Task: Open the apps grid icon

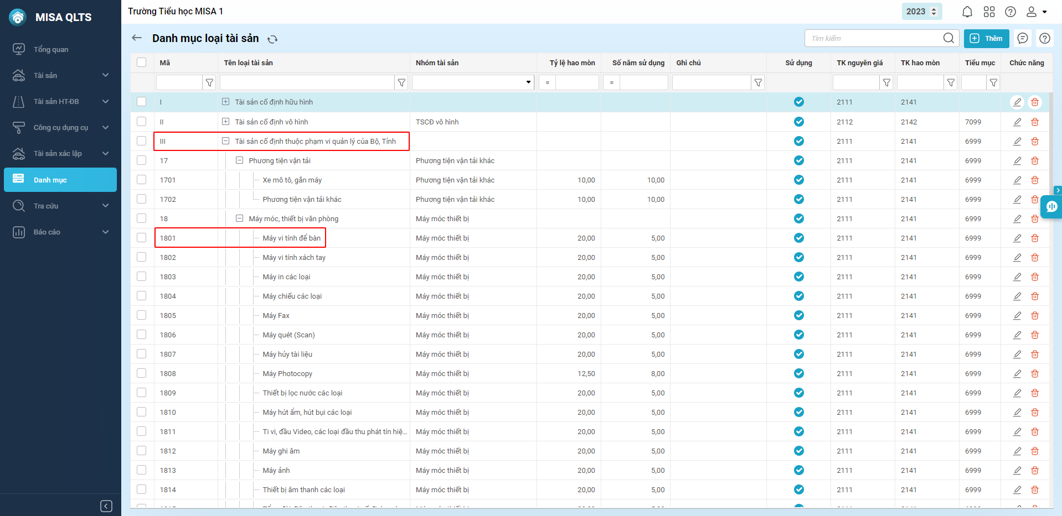Action: 989,12
